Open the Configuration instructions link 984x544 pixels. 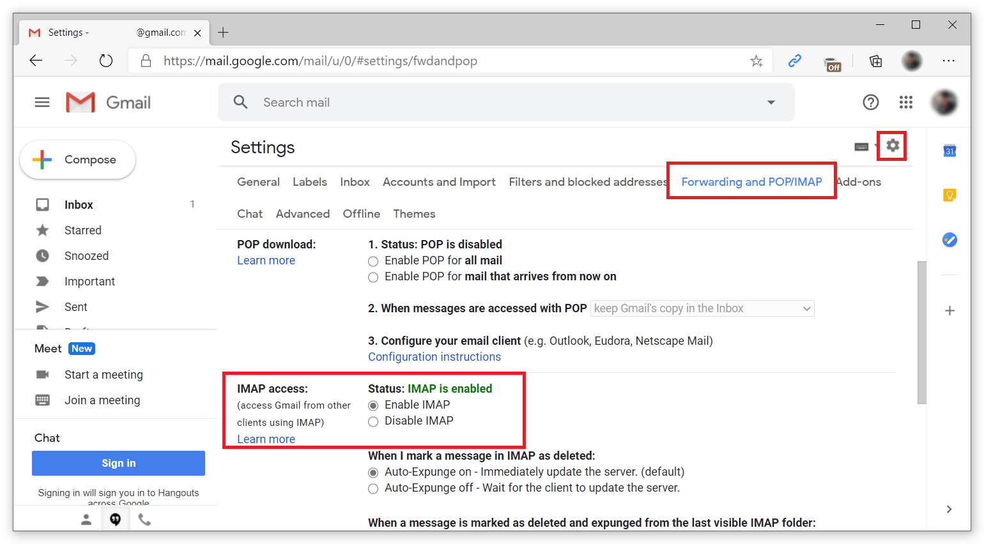(x=434, y=357)
